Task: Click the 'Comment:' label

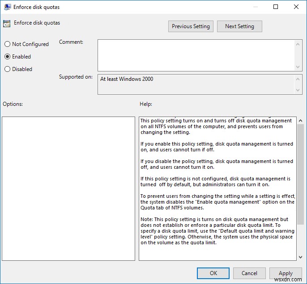Action: click(x=71, y=42)
